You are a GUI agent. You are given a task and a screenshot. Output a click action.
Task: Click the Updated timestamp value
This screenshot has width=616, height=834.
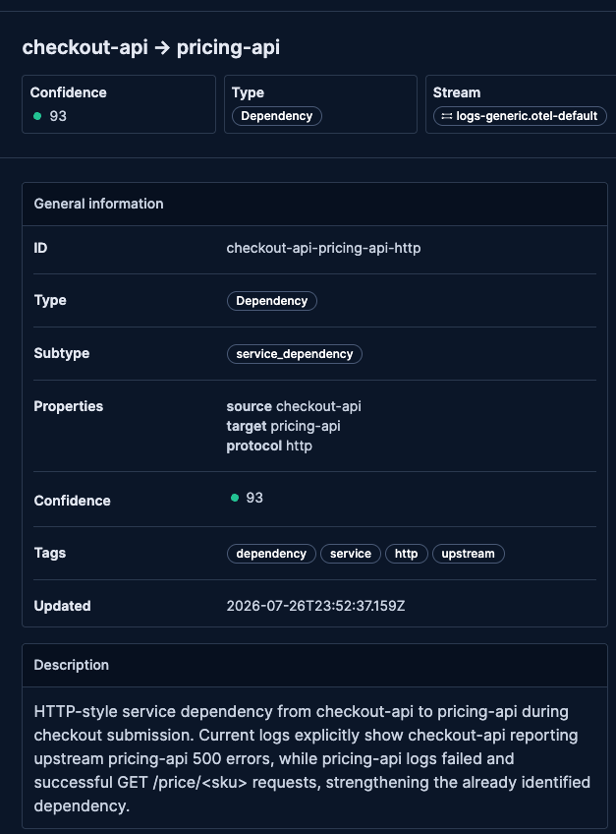tap(315, 606)
